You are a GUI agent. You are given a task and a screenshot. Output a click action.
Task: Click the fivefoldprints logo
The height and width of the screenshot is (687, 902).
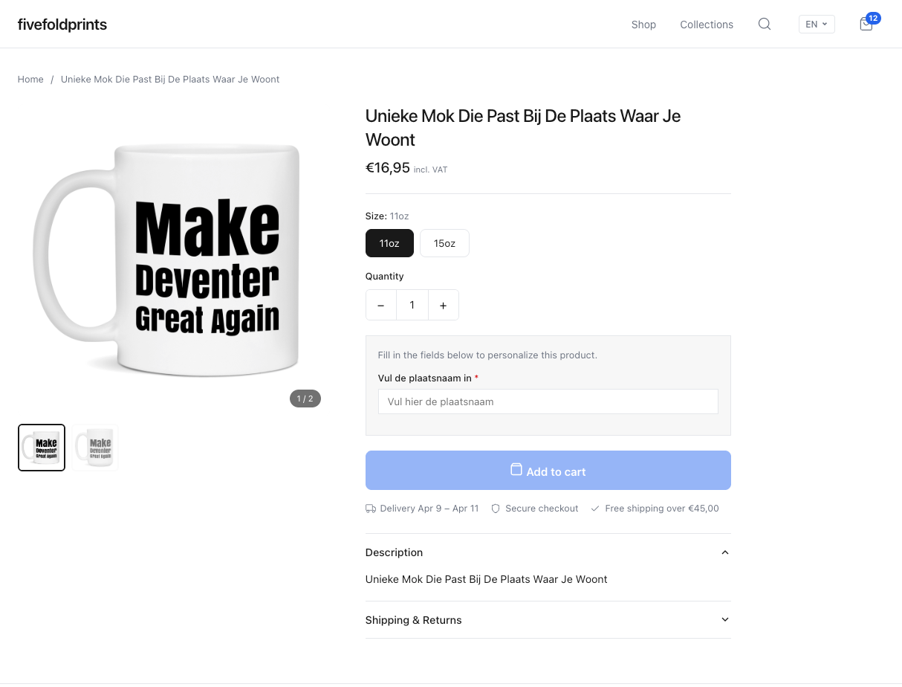tap(62, 24)
